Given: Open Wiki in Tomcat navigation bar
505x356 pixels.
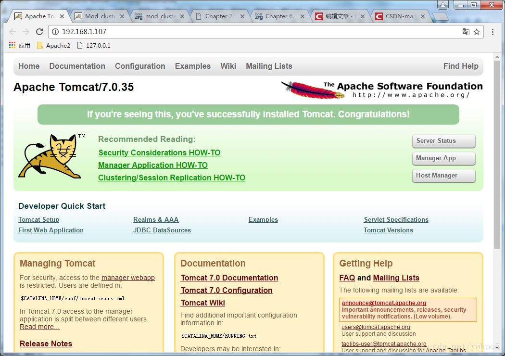Looking at the screenshot, I should click(228, 66).
